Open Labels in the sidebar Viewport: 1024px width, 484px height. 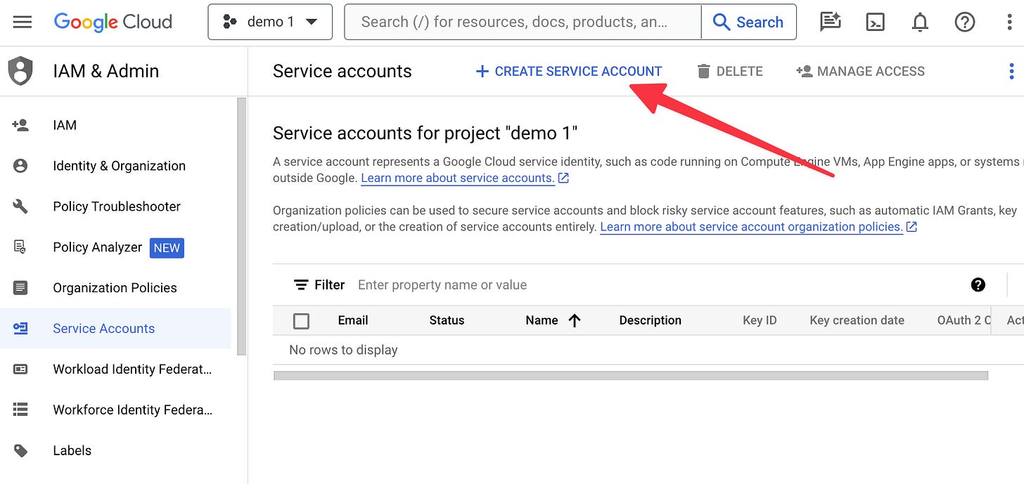[x=115, y=450]
